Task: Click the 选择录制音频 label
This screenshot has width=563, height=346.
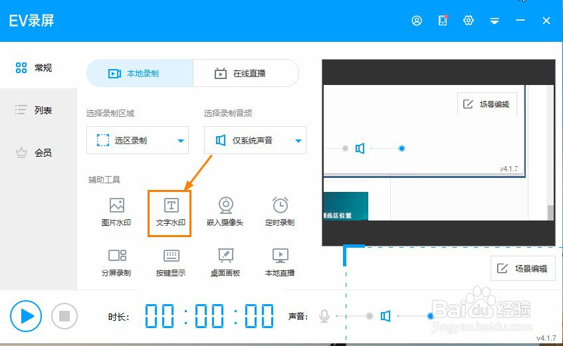Action: click(x=228, y=114)
